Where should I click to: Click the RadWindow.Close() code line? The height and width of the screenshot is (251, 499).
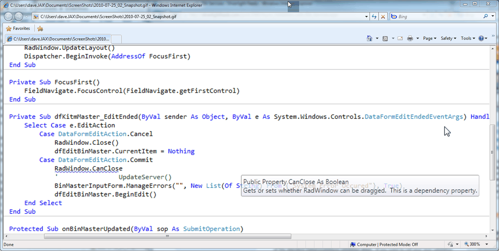pos(86,143)
